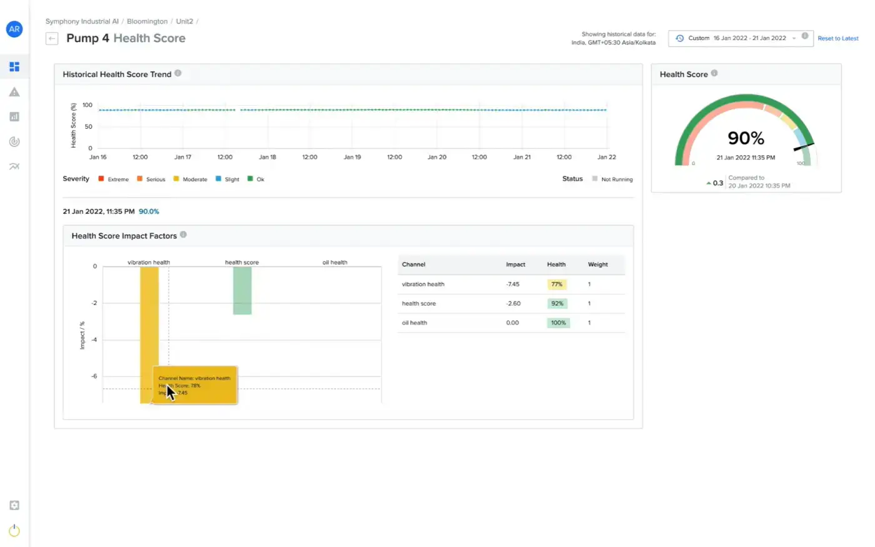Open the trend line sidebar icon
Image resolution: width=875 pixels, height=547 pixels.
click(14, 167)
